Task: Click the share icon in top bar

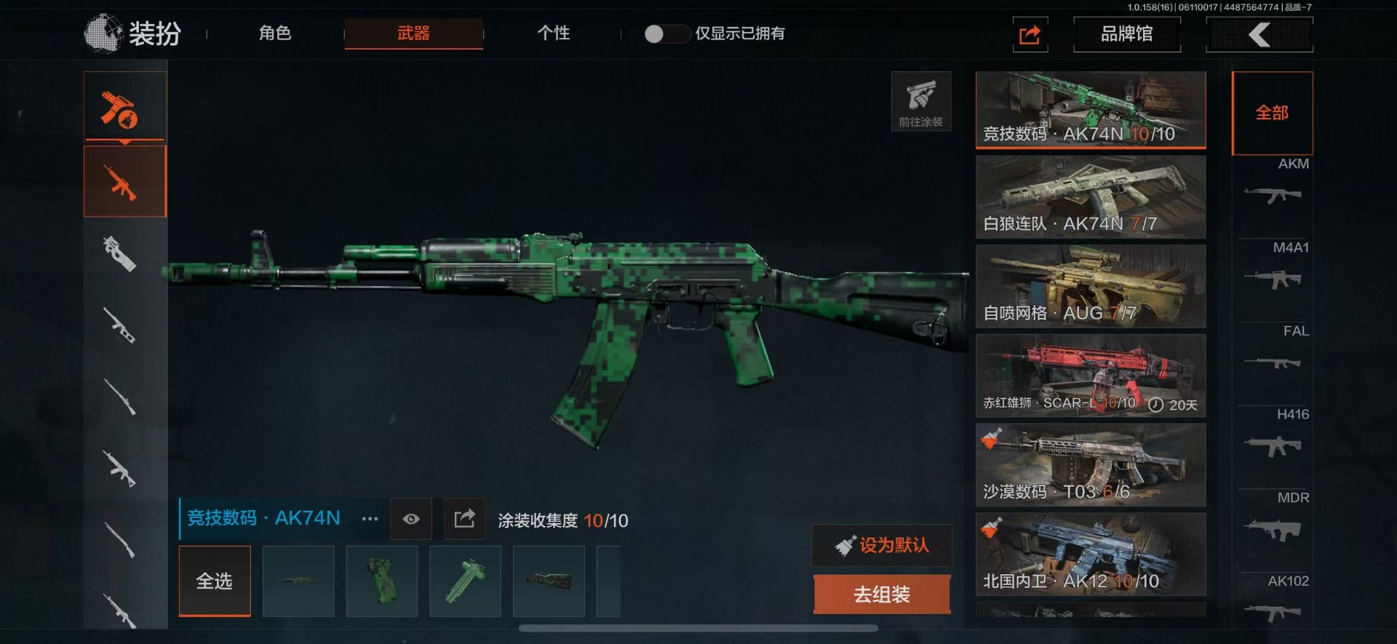Action: (x=1030, y=34)
